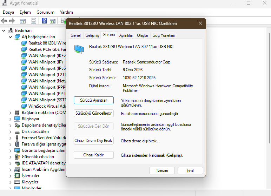The width and height of the screenshot is (271, 196).
Task: Expand the Bağlantı noktaları (COM) node
Action: [x=11, y=113]
